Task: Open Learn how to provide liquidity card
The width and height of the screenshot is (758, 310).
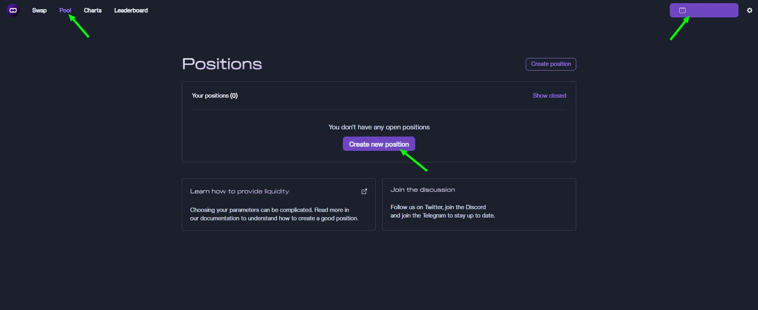Action: tap(279, 204)
